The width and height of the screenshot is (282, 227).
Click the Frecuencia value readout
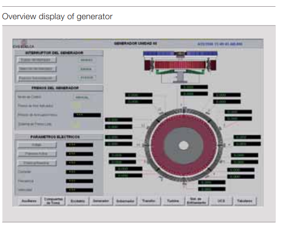pos(79,181)
